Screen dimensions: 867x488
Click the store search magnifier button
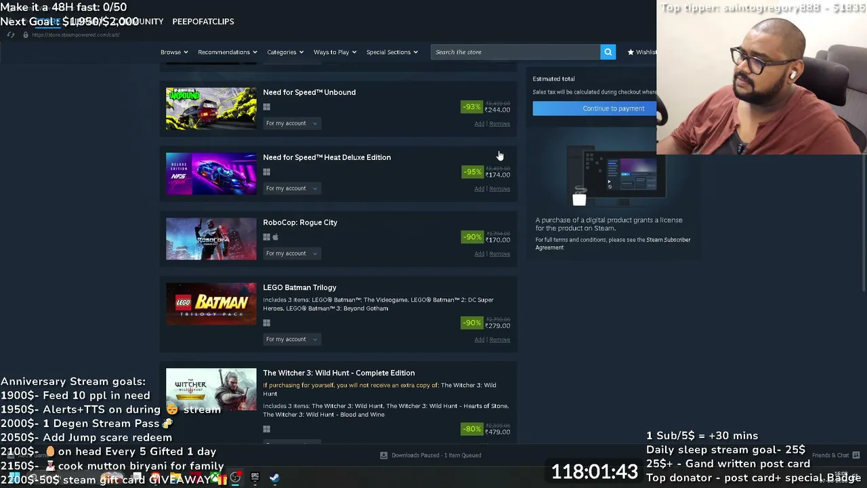(x=608, y=52)
